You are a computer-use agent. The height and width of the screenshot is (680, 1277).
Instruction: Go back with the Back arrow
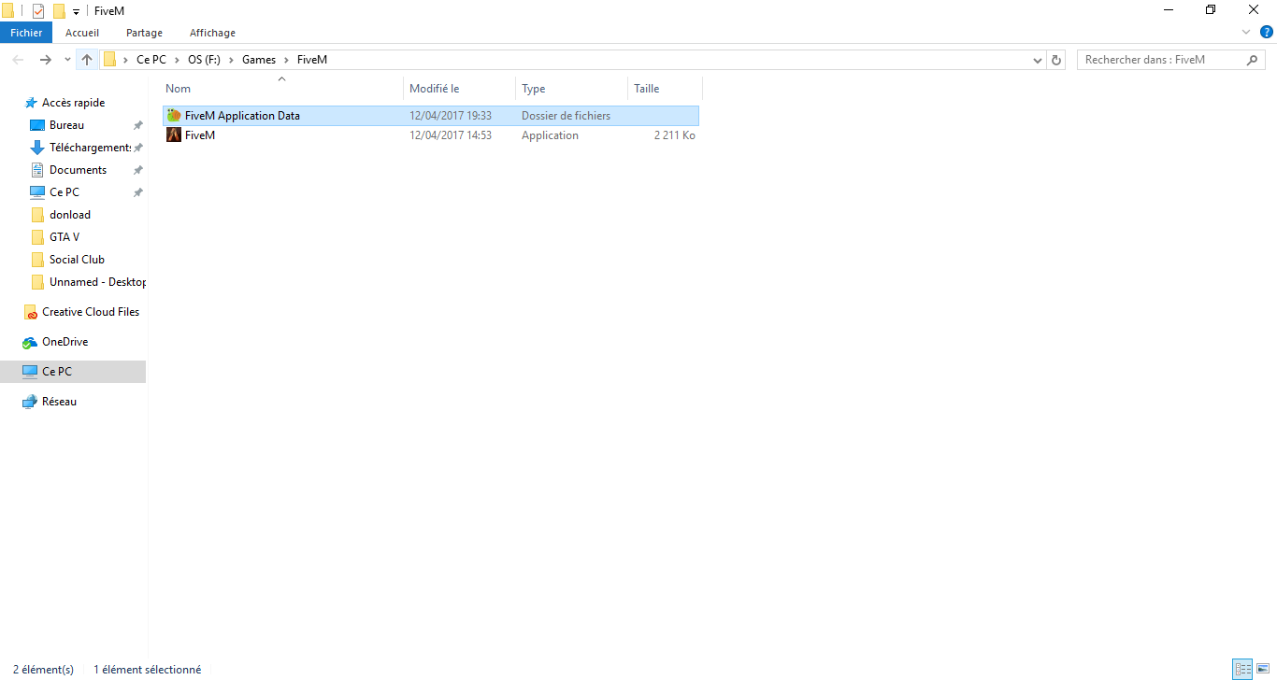(x=18, y=60)
